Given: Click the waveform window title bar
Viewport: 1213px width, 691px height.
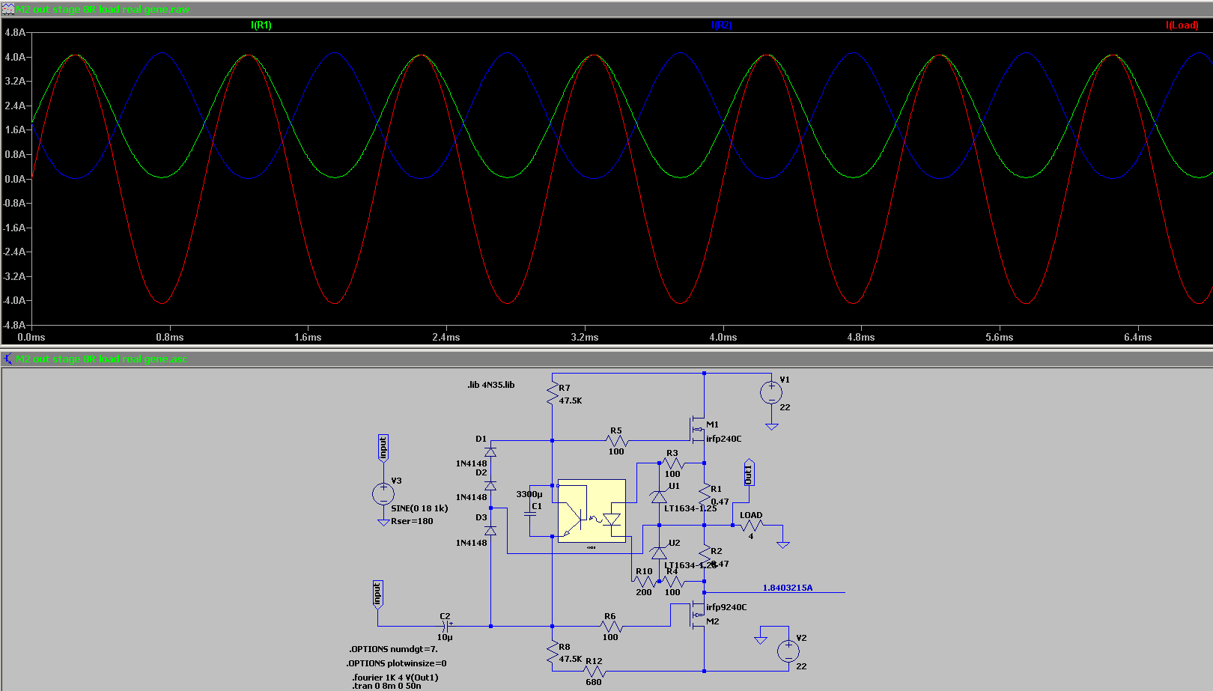Looking at the screenshot, I should click(606, 9).
